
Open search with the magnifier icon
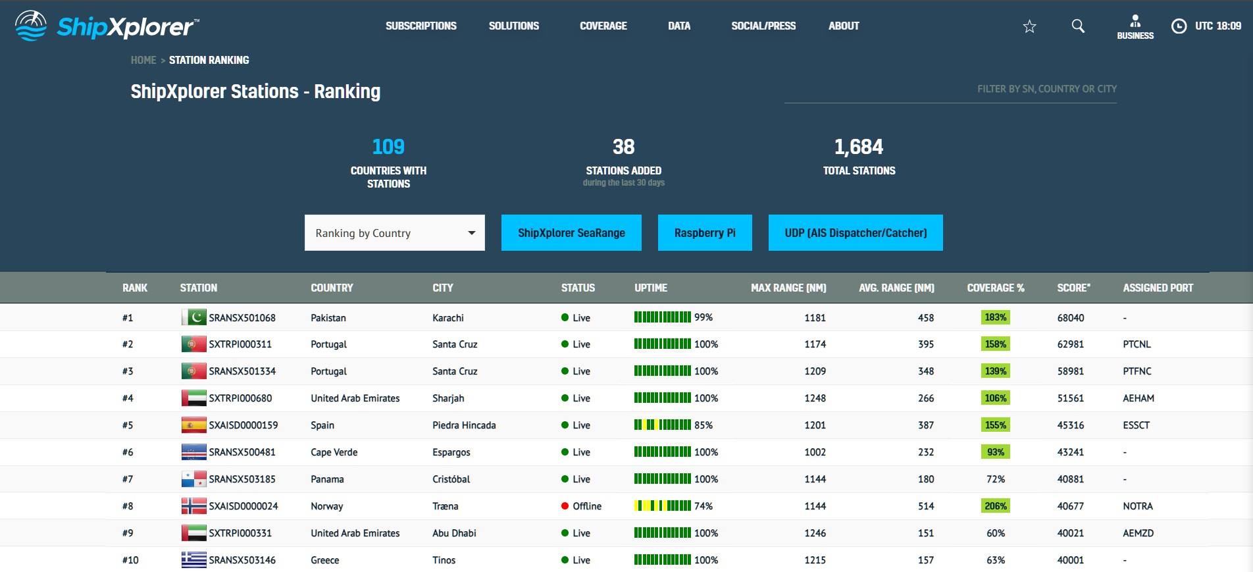pyautogui.click(x=1078, y=26)
